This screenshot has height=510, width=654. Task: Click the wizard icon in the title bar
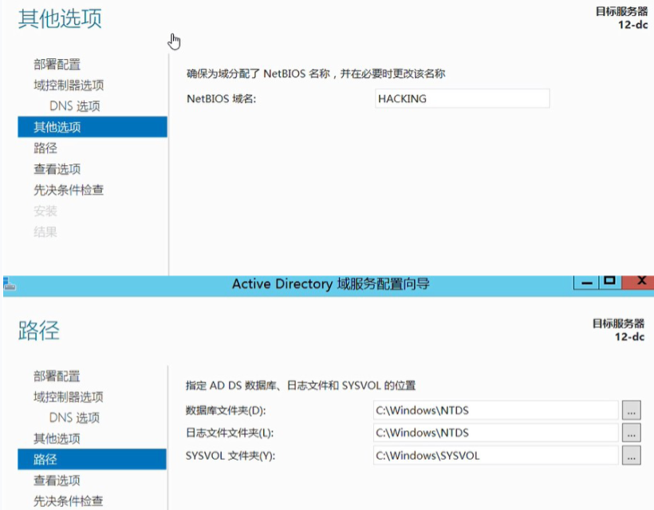pos(8,283)
